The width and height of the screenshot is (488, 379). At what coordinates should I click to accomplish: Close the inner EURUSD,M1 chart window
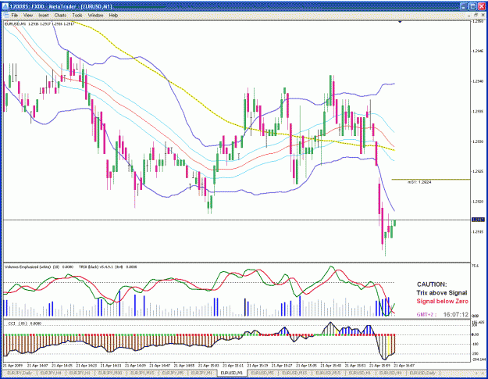point(483,16)
